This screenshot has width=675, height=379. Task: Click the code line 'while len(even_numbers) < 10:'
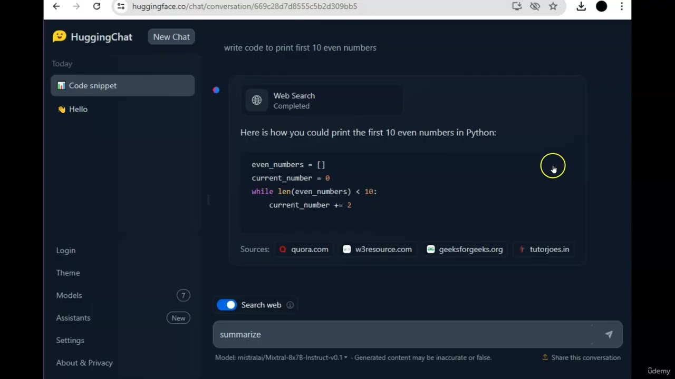click(314, 192)
